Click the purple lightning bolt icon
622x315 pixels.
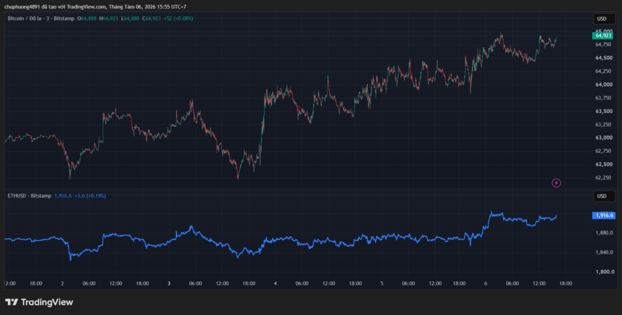[556, 183]
